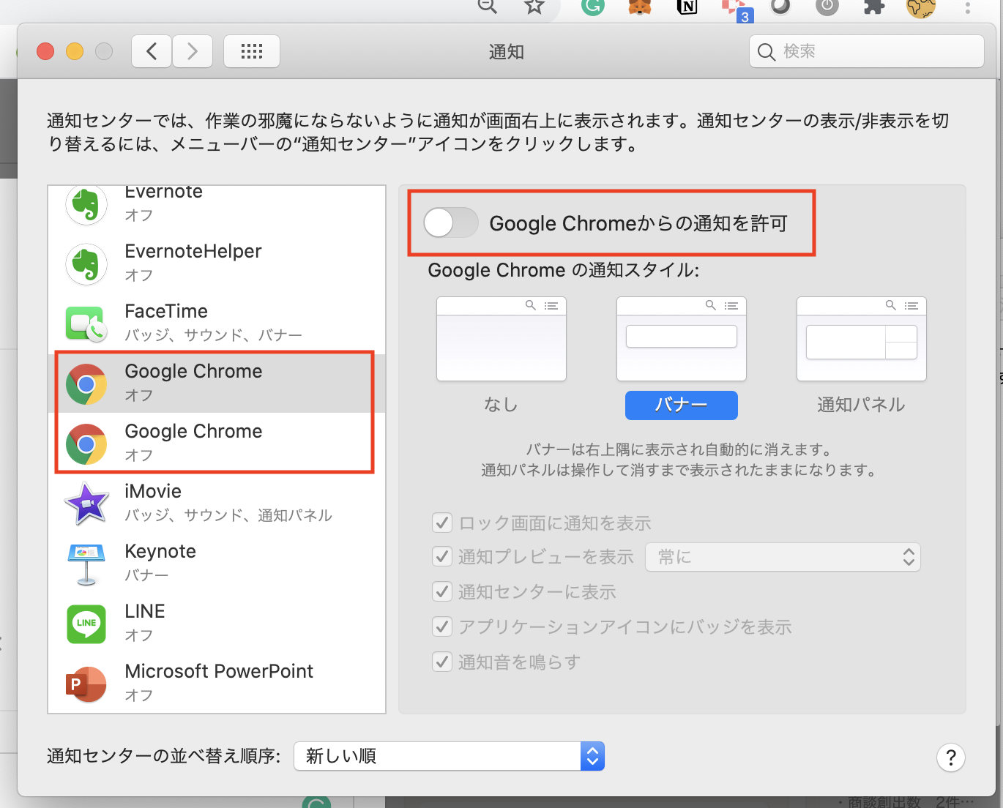Screen dimensions: 1003x808
Task: Toggle 通知センターに表示 checkbox
Action: 442,591
